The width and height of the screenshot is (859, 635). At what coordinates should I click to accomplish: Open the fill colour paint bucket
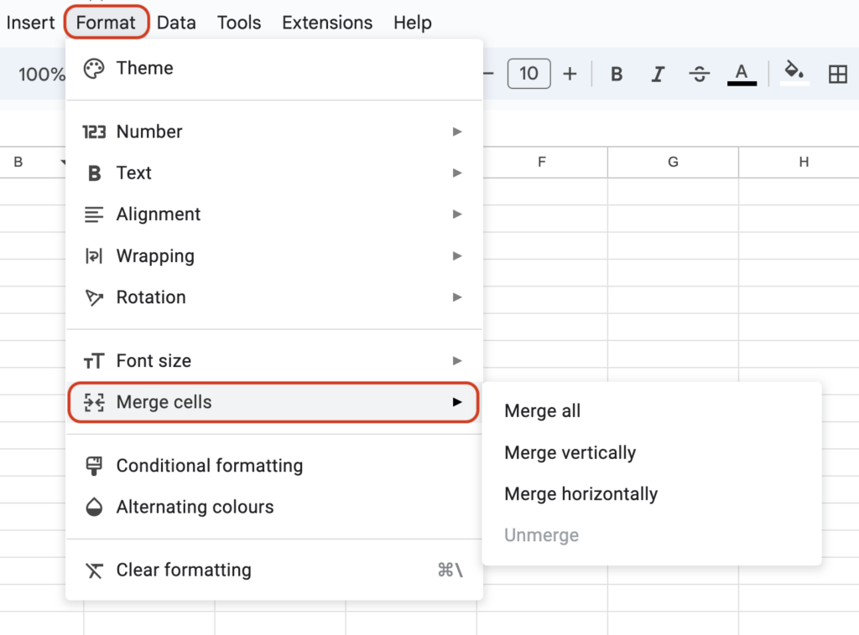794,72
